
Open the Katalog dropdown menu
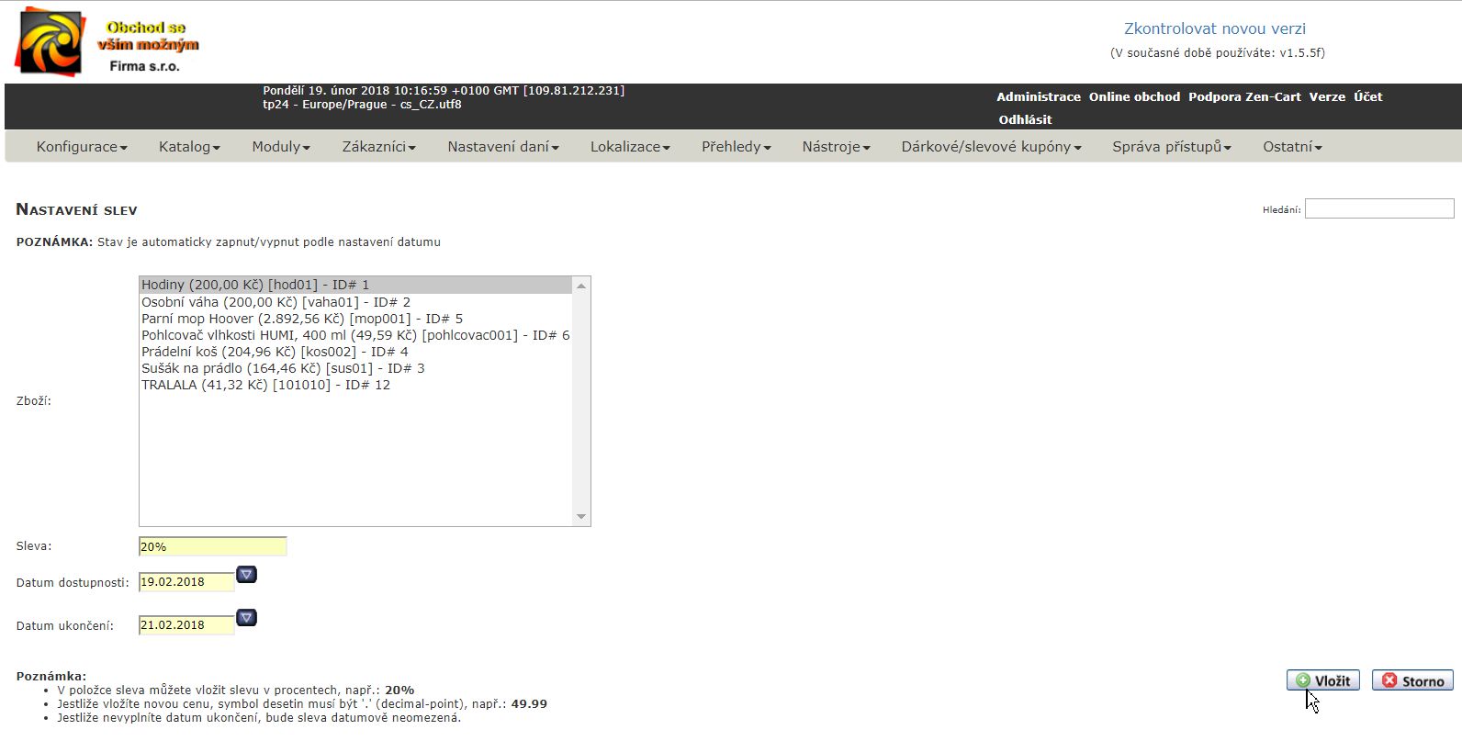click(x=189, y=147)
